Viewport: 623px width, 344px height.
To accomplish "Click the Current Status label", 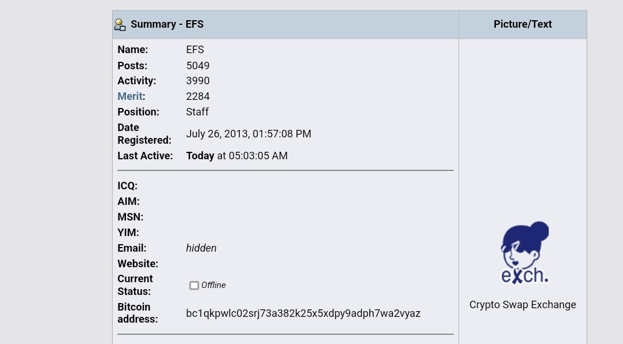I will click(135, 285).
